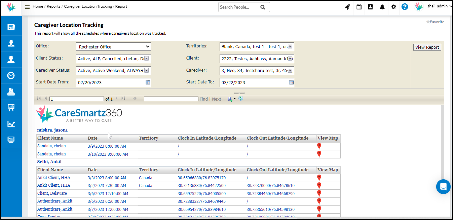This screenshot has width=453, height=220.
Task: Click the View Report button
Action: [427, 47]
